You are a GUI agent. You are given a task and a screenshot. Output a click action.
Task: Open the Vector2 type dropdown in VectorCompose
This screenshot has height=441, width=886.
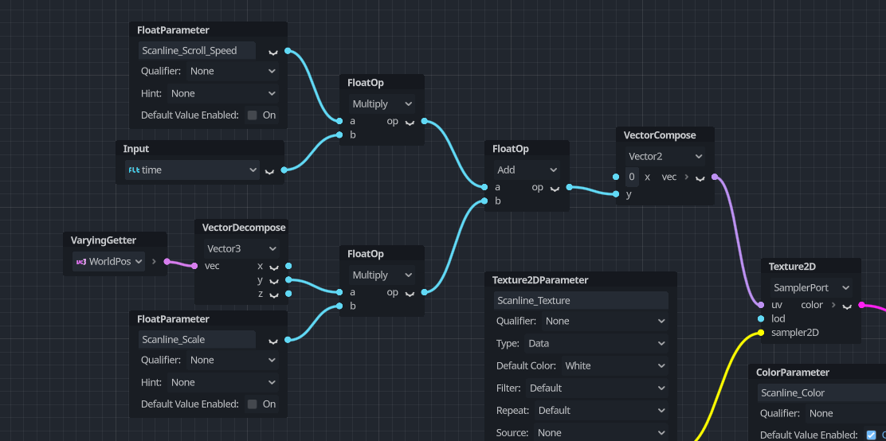pyautogui.click(x=664, y=157)
